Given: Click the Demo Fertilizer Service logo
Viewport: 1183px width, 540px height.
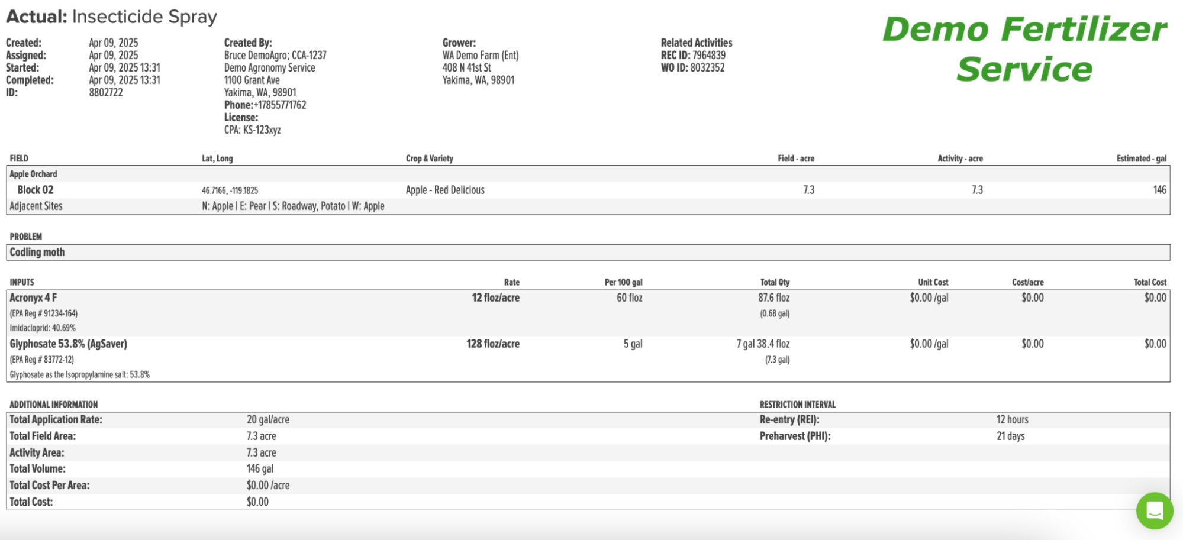Looking at the screenshot, I should (1024, 49).
